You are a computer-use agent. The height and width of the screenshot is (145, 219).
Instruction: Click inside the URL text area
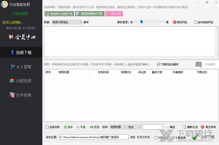tap(130, 41)
